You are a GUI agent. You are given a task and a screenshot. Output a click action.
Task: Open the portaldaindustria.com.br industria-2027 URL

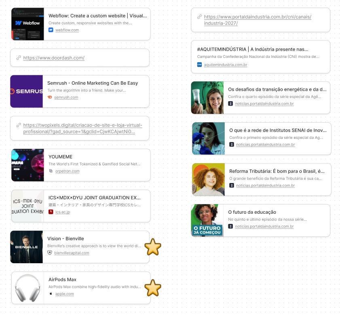[x=258, y=20]
